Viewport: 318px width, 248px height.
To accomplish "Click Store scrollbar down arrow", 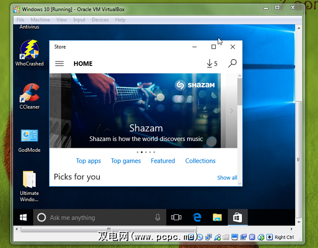I will 239,184.
